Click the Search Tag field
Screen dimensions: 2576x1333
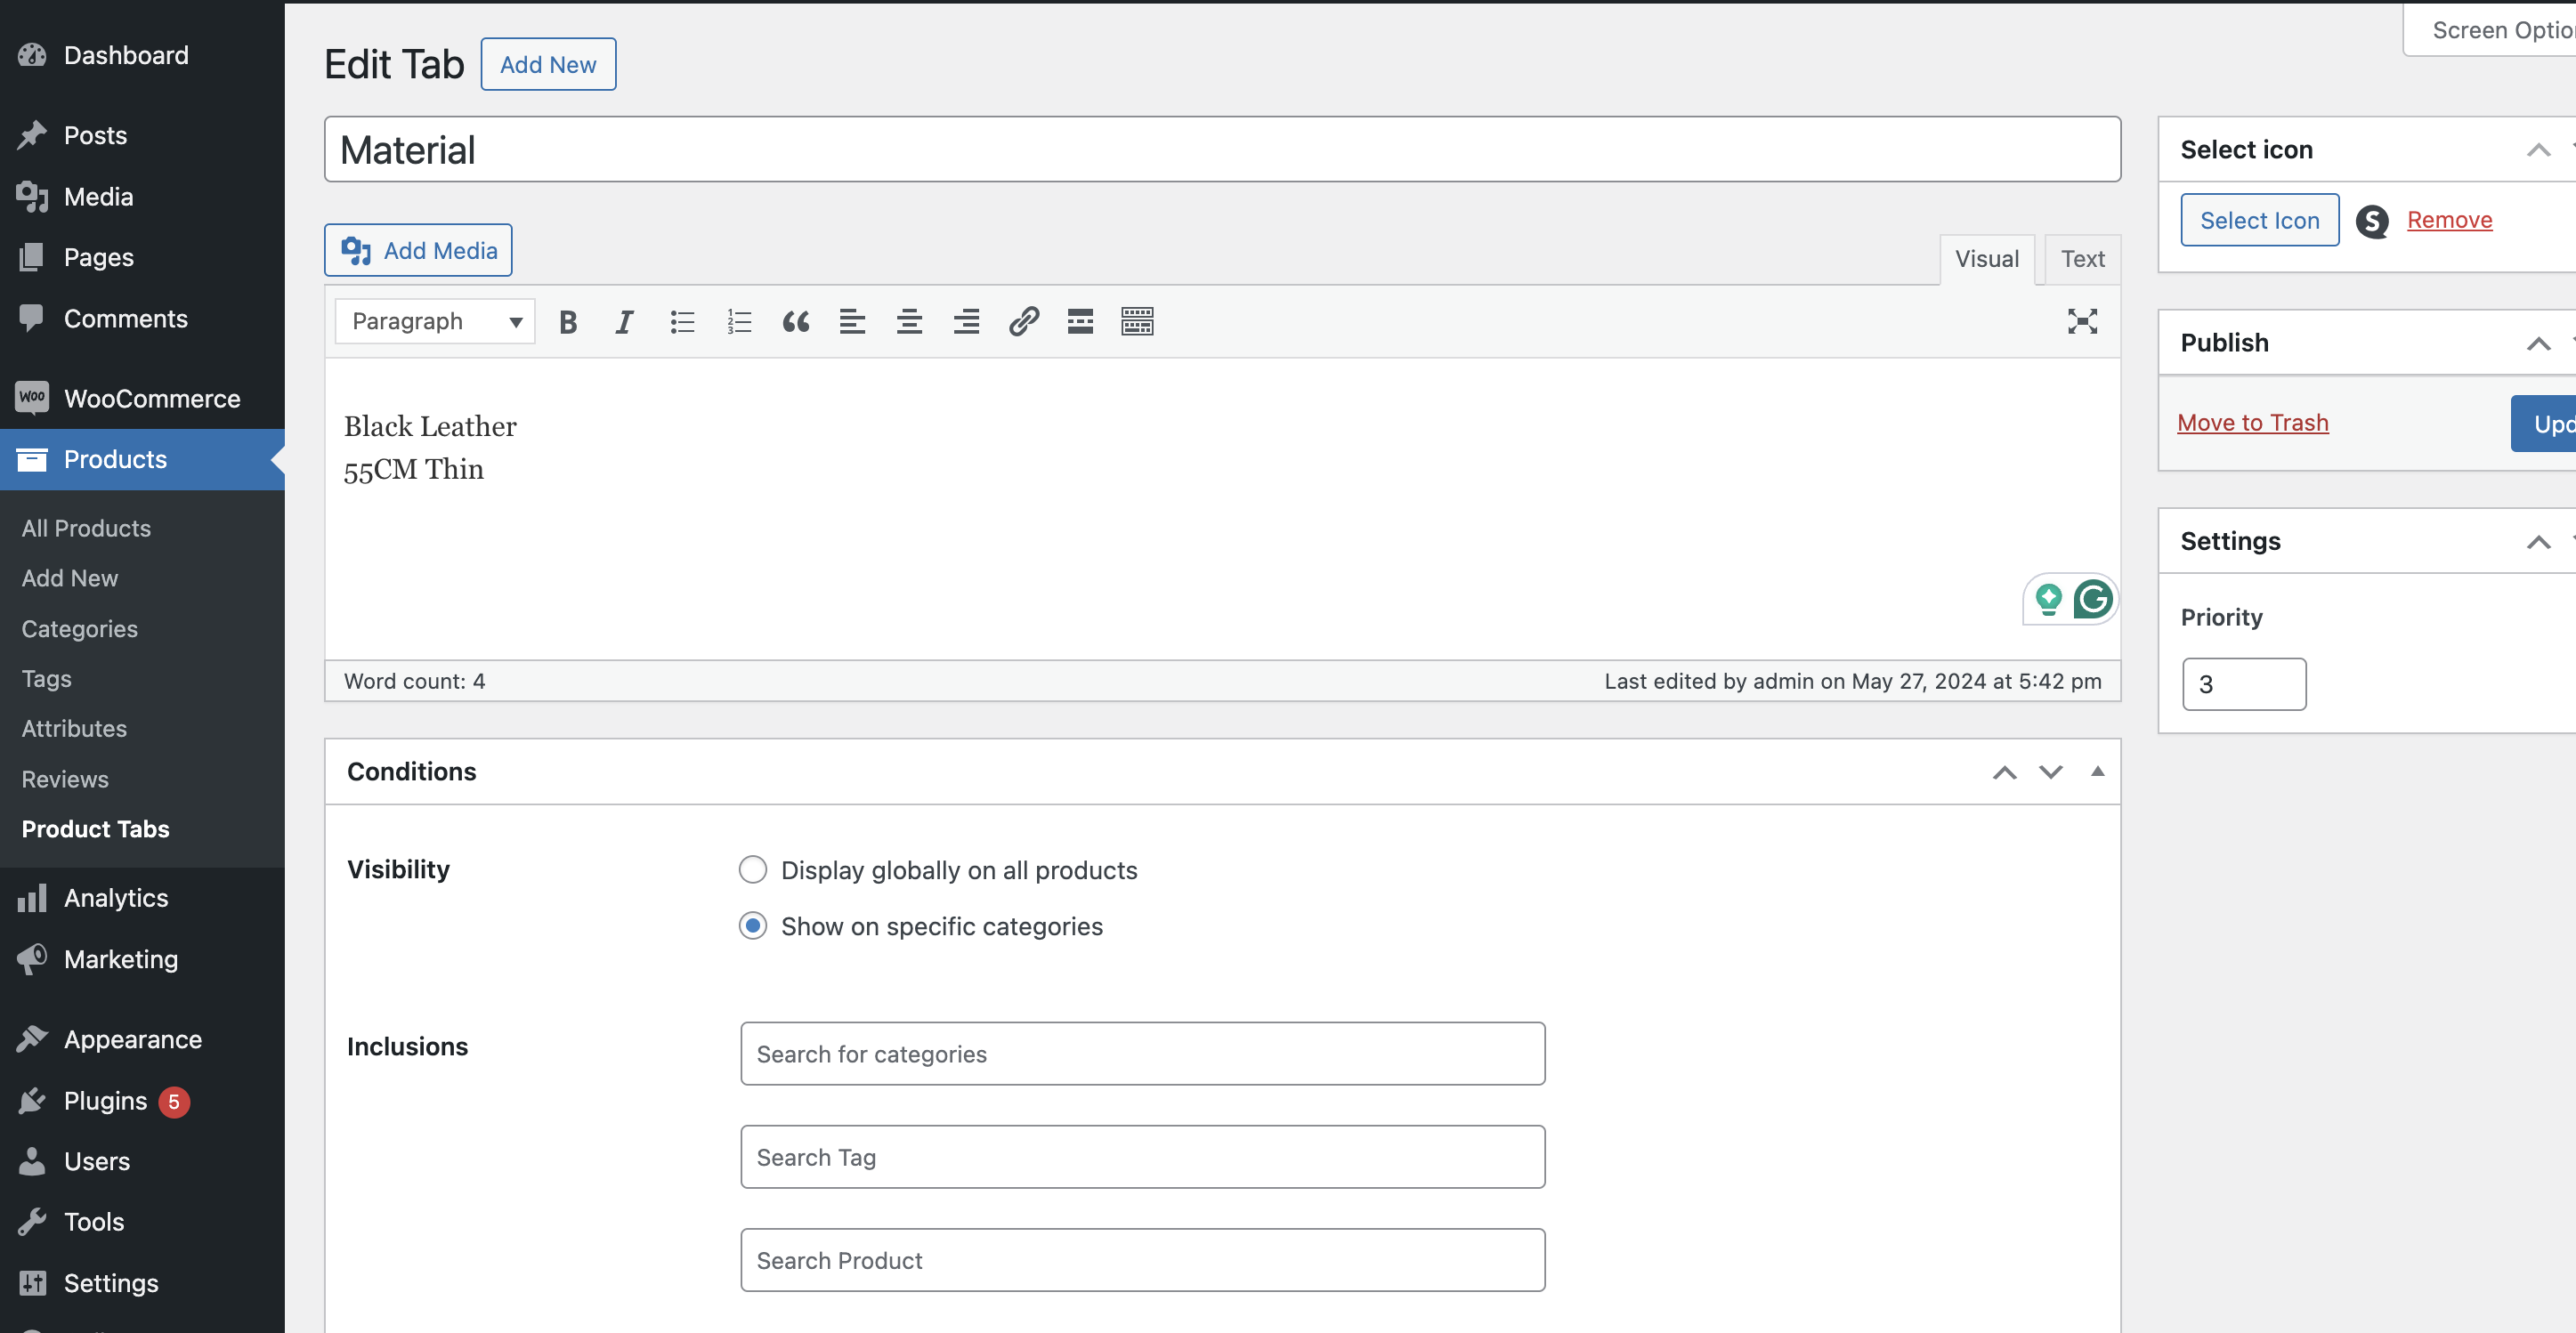tap(1142, 1157)
